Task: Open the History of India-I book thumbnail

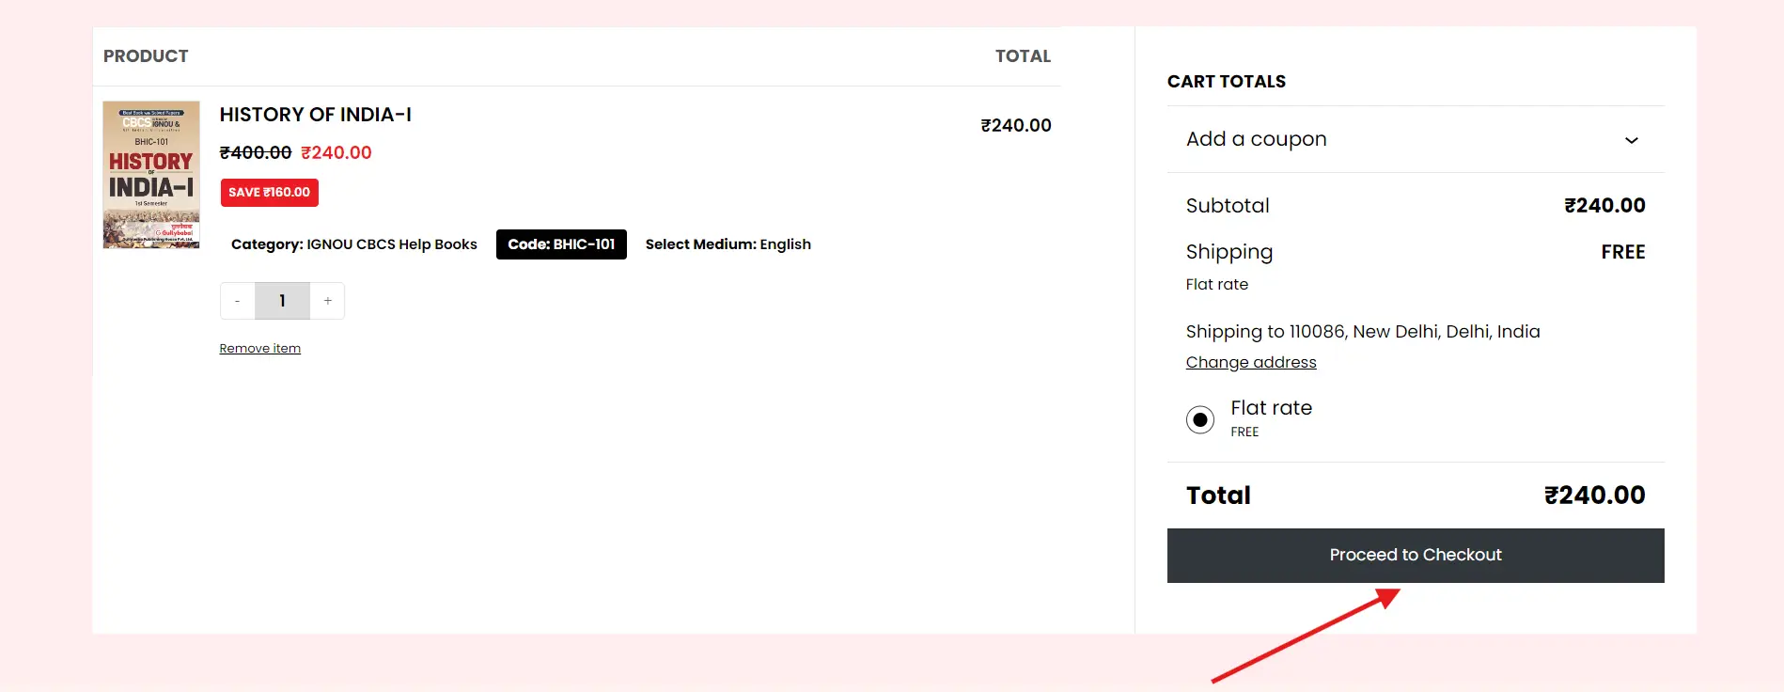Action: tap(151, 175)
